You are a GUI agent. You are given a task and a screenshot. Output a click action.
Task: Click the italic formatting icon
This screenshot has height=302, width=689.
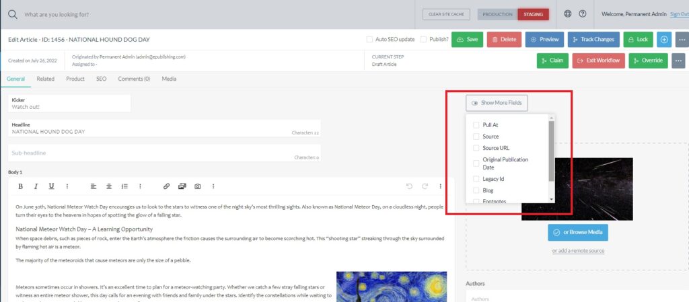point(36,186)
